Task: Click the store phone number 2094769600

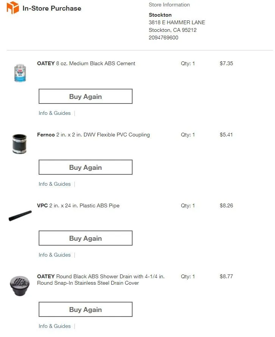Action: (x=163, y=38)
